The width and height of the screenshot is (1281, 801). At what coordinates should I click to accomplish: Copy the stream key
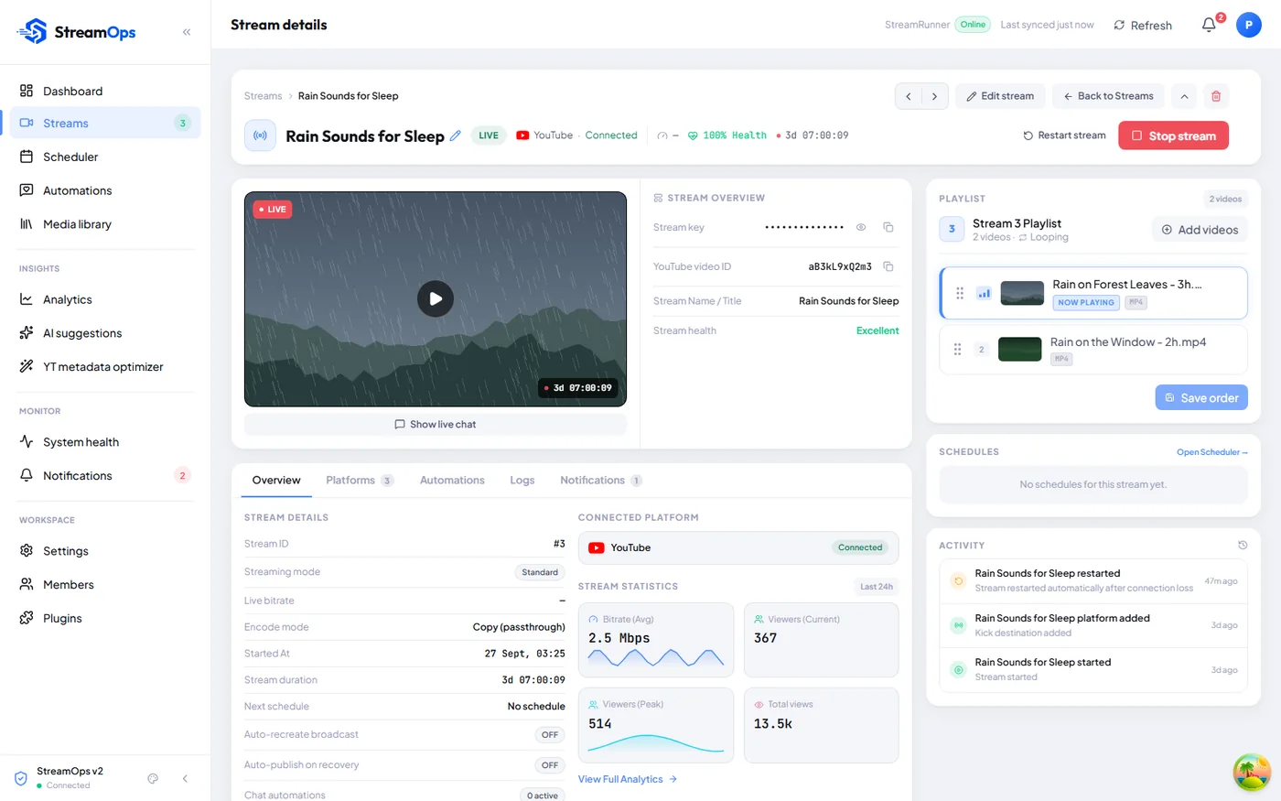(888, 227)
